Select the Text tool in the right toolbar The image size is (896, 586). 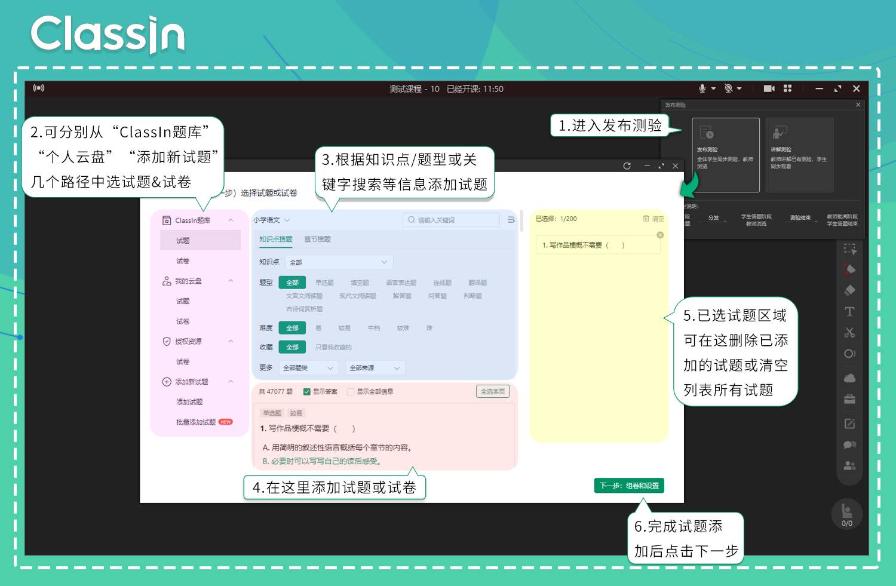click(849, 311)
